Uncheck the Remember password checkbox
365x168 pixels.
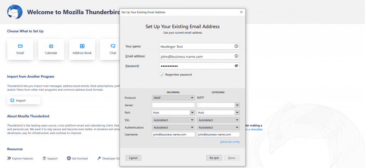pyautogui.click(x=162, y=75)
